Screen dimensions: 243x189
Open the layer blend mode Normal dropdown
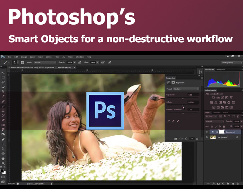(215, 121)
